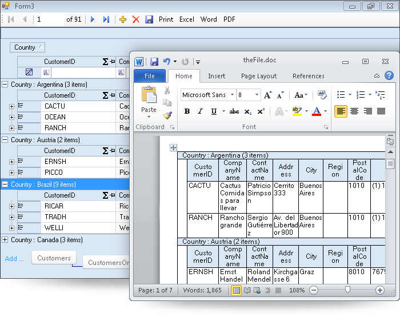This screenshot has height=317, width=400.
Task: Toggle Bold formatting
Action: tap(187, 111)
